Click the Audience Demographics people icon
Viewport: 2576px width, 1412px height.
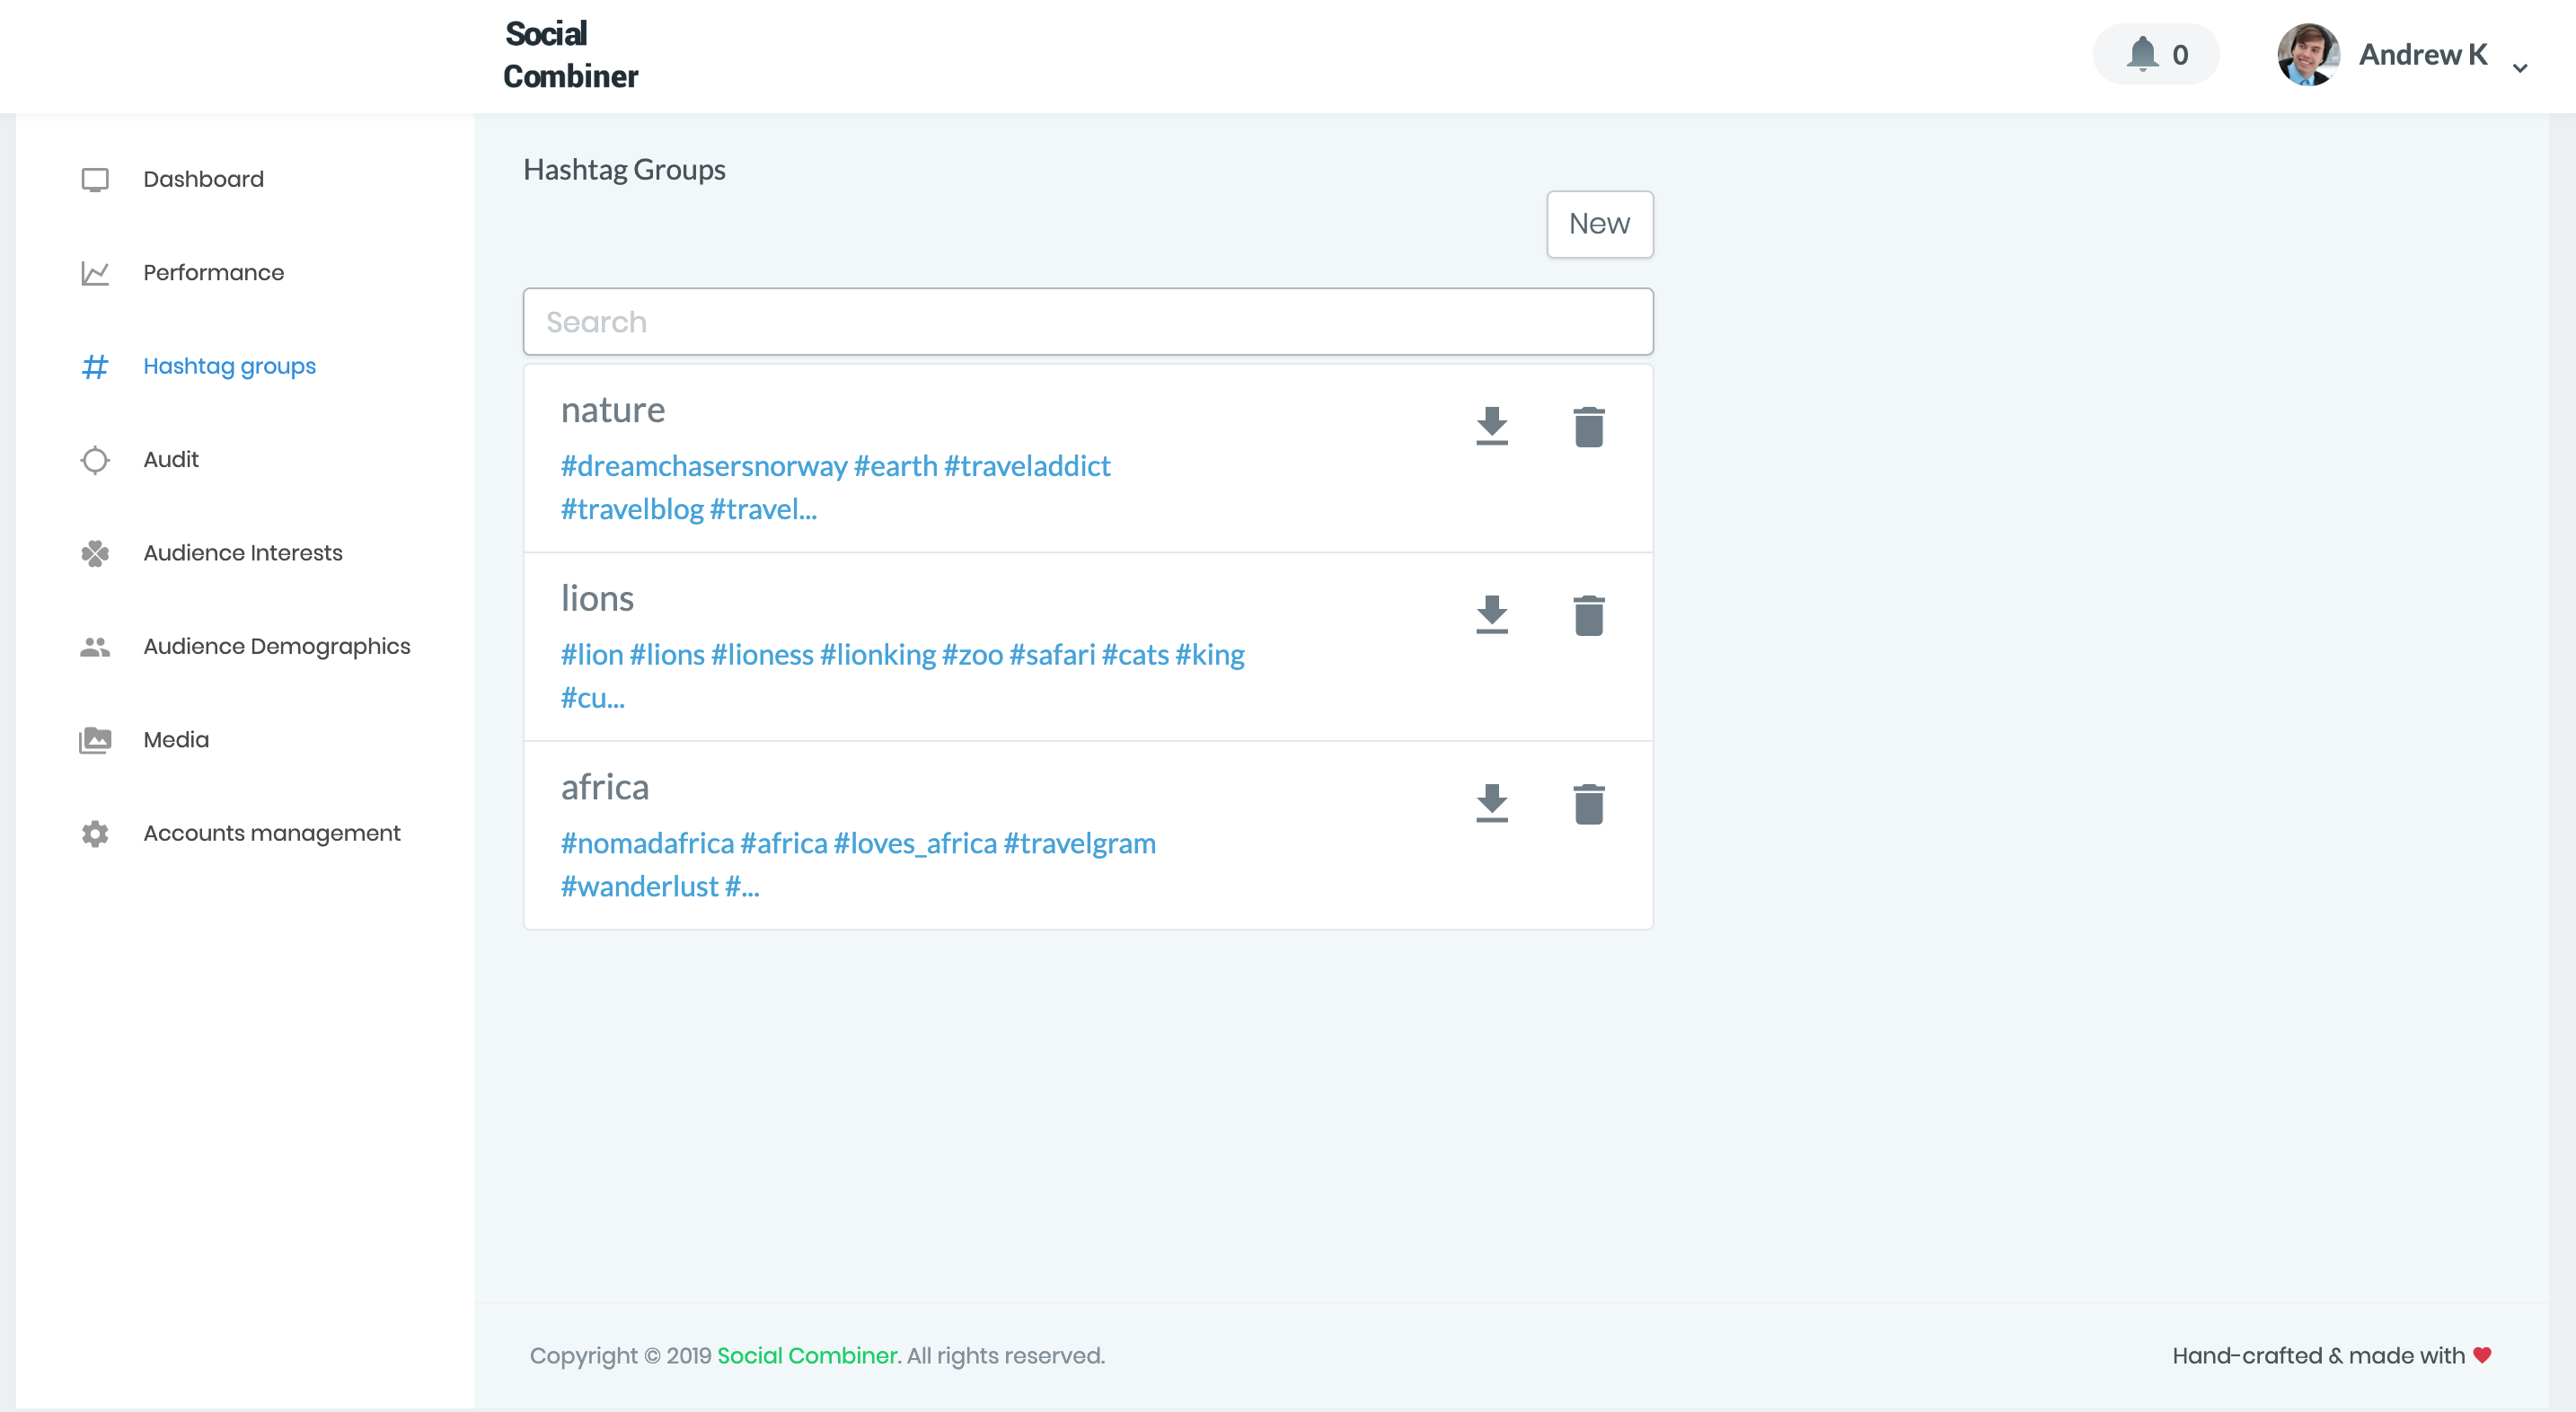(95, 646)
